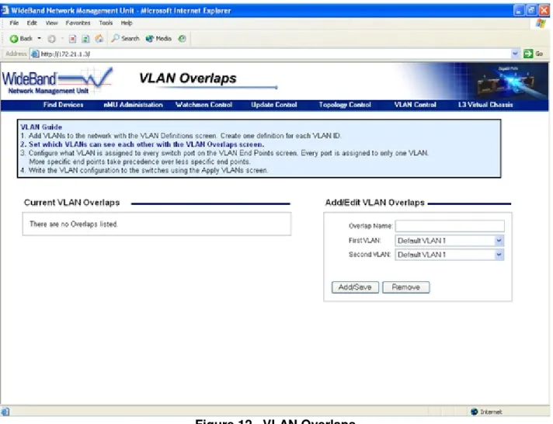Viewport: 553px width, 424px height.
Task: Click 'There are no Overlaps listed.' text
Action: [74, 224]
